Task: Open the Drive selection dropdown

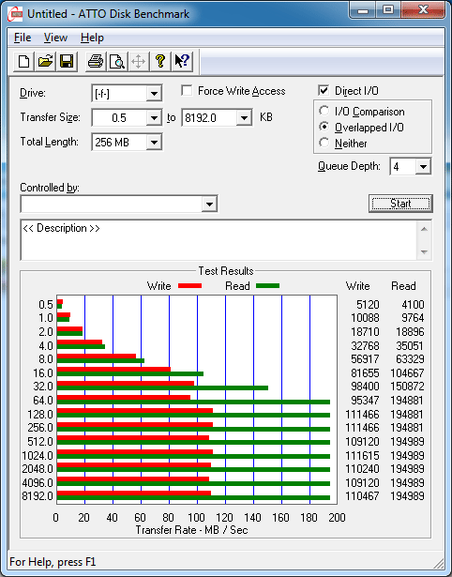Action: (154, 94)
